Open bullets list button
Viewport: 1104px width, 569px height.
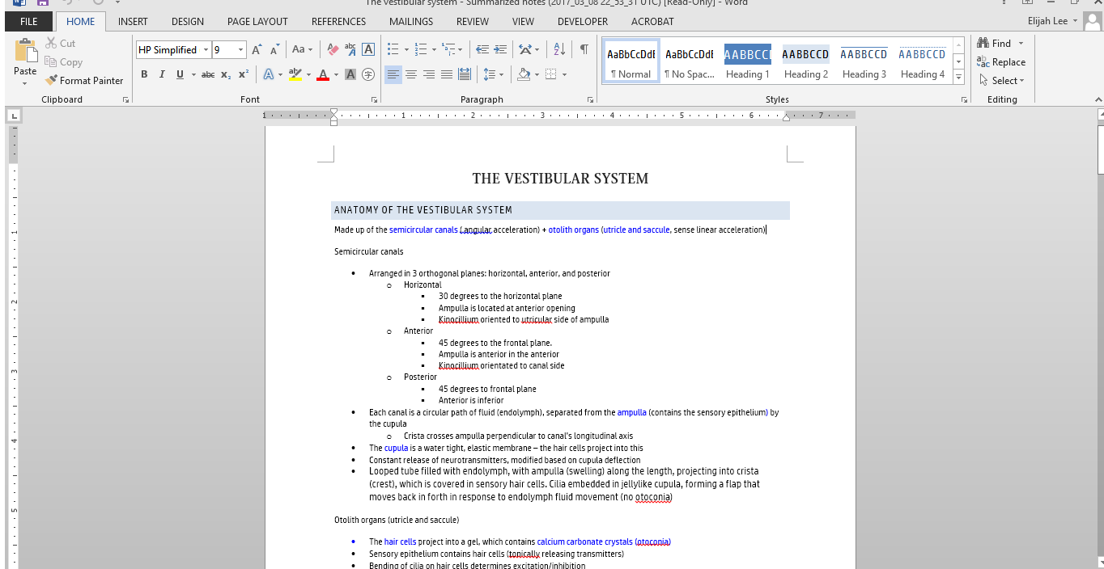click(393, 50)
